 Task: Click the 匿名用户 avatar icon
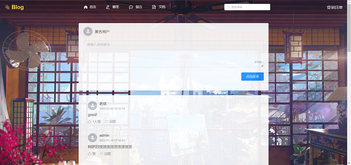(88, 31)
